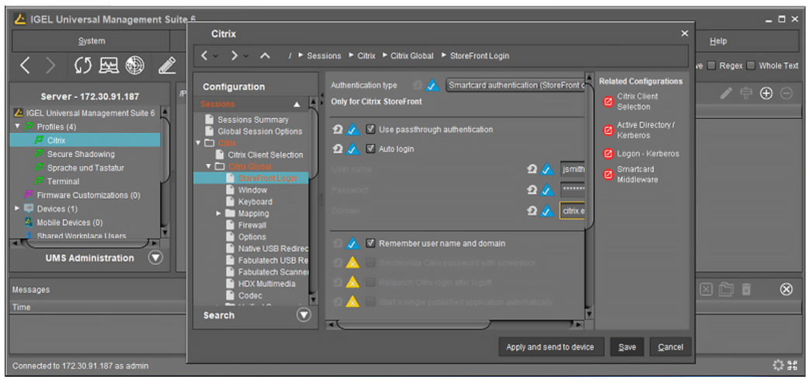Toggle Use passthrough authentication checkbox
The image size is (811, 383).
click(370, 130)
